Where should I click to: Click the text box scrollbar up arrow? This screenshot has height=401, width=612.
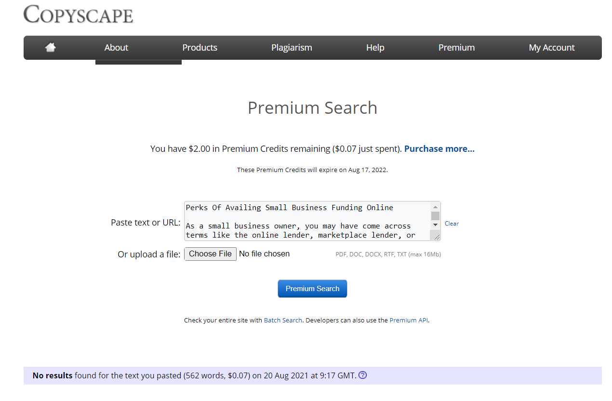coord(435,206)
